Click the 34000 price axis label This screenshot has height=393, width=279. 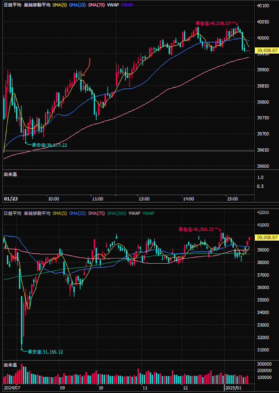click(263, 312)
